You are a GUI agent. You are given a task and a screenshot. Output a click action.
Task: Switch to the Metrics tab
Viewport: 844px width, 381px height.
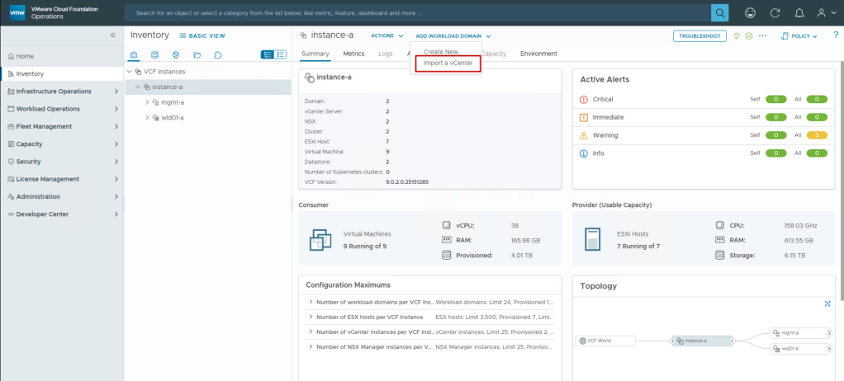[x=353, y=54]
